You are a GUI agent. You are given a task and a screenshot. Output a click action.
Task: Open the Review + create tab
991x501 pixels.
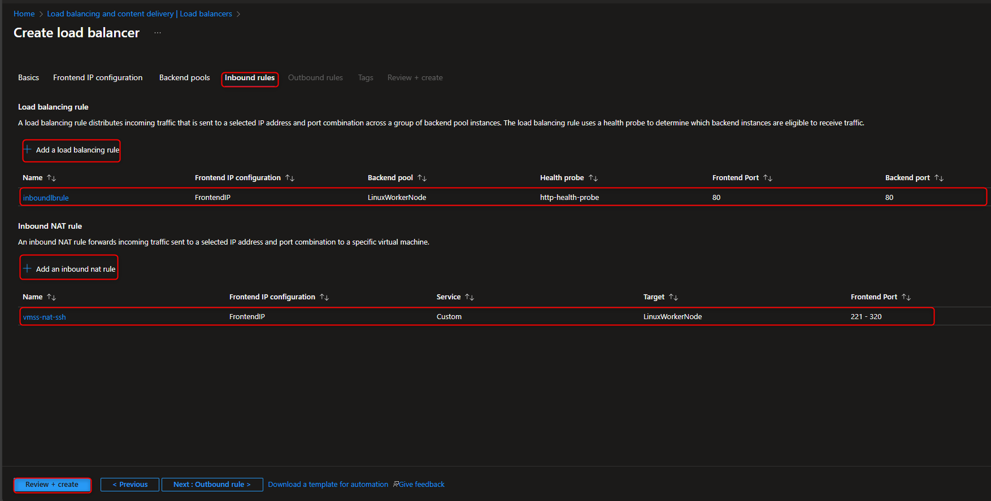415,78
